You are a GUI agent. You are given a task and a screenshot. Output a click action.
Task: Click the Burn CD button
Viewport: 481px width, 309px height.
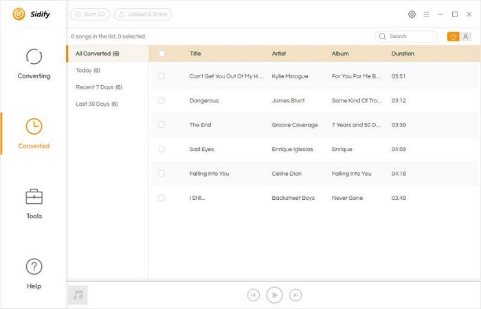(x=90, y=14)
